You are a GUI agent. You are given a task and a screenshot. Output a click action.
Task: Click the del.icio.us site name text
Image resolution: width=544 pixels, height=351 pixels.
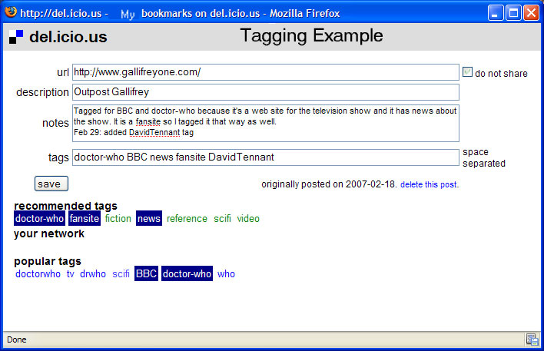pyautogui.click(x=68, y=37)
